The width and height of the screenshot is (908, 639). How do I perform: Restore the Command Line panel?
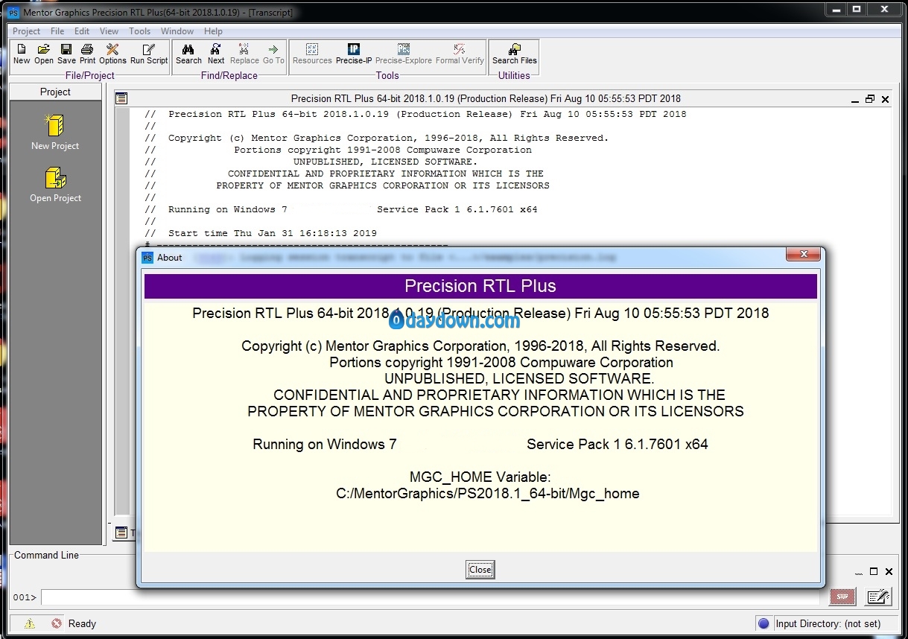[874, 571]
